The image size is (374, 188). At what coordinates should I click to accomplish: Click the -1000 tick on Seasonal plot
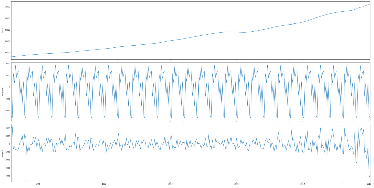(8, 99)
